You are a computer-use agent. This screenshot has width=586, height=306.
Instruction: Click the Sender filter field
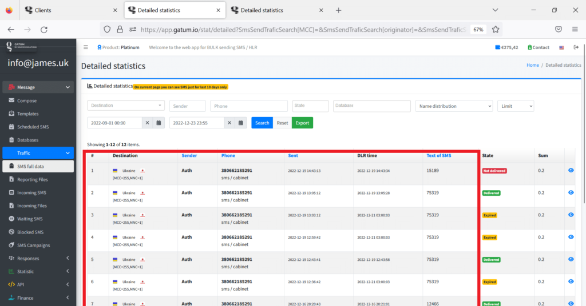(x=187, y=106)
